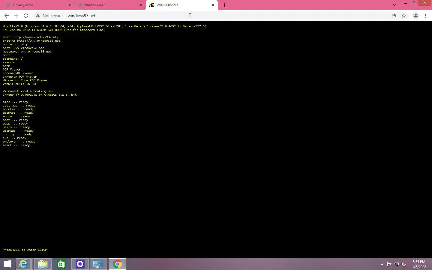Click the 'pathname: /' line
432x270 pixels.
[x=13, y=59]
